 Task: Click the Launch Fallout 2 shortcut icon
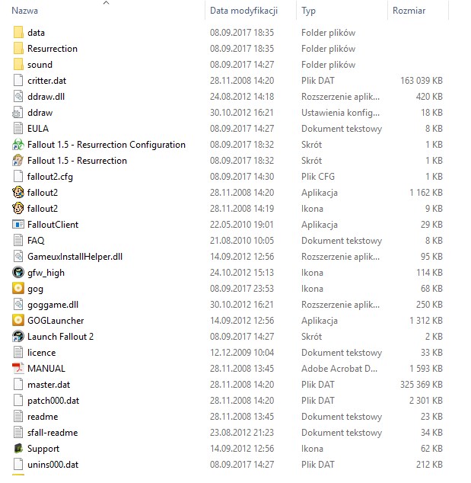coord(18,337)
